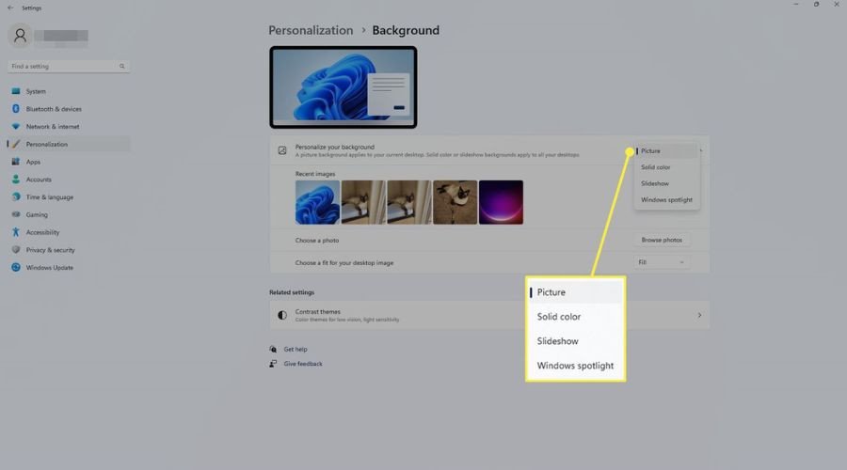Click the Windows Update icon
This screenshot has width=847, height=470.
click(16, 268)
